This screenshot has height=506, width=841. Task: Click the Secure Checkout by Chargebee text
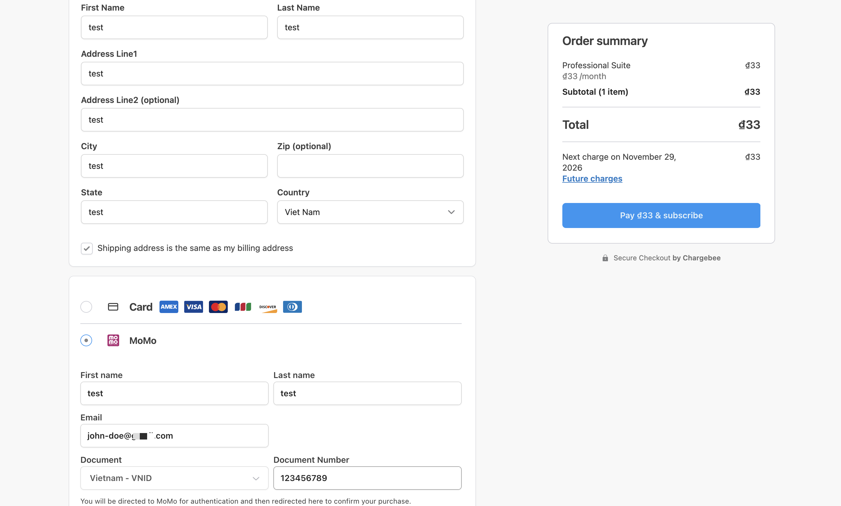[667, 258]
